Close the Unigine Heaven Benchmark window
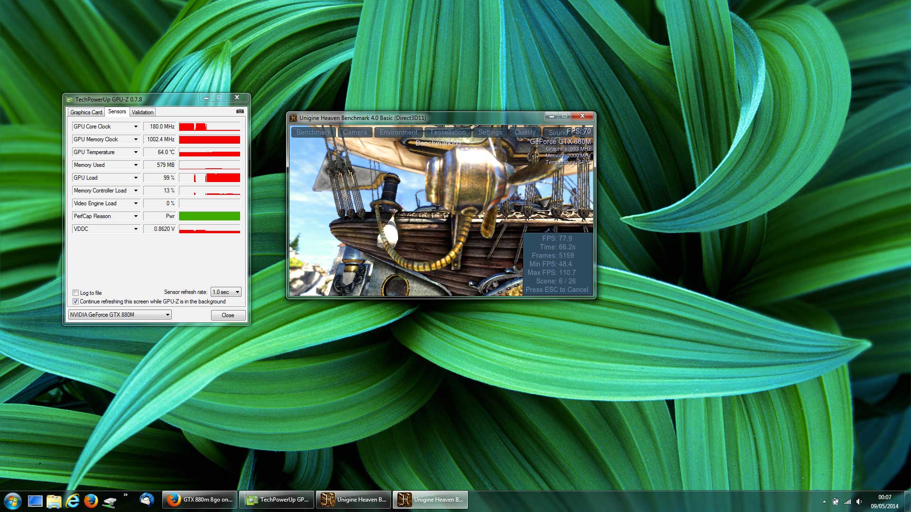This screenshot has width=911, height=512. click(x=582, y=116)
